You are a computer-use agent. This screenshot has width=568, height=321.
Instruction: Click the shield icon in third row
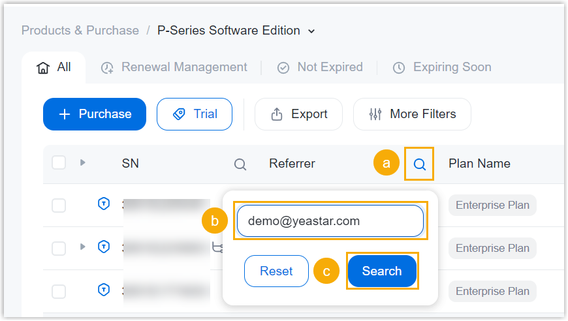103,290
